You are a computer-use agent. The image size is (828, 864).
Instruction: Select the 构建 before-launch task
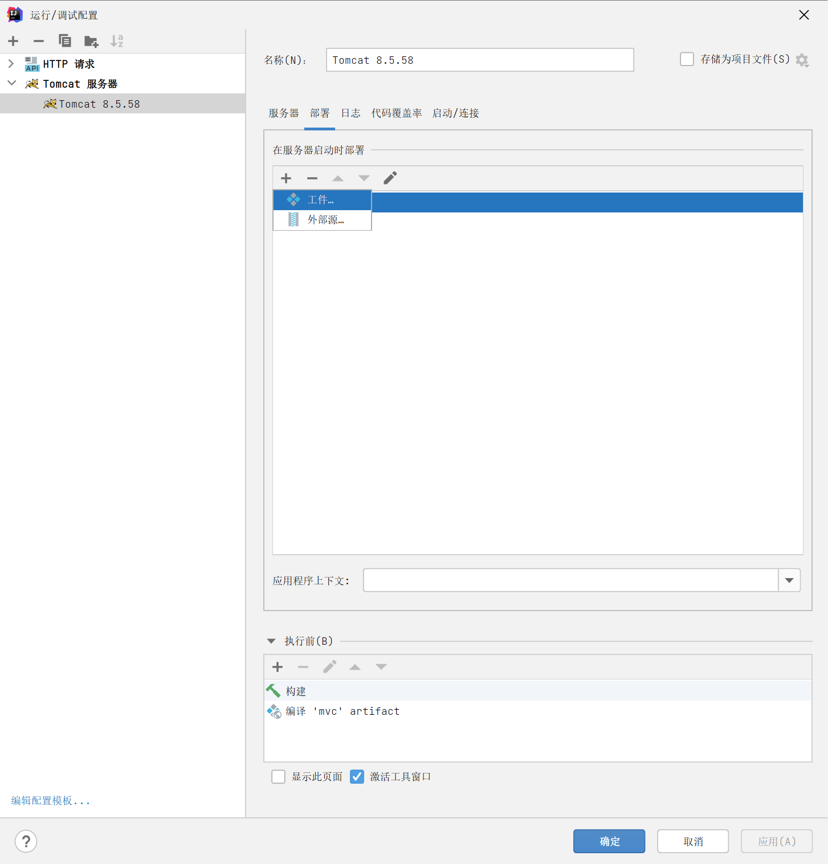point(538,691)
